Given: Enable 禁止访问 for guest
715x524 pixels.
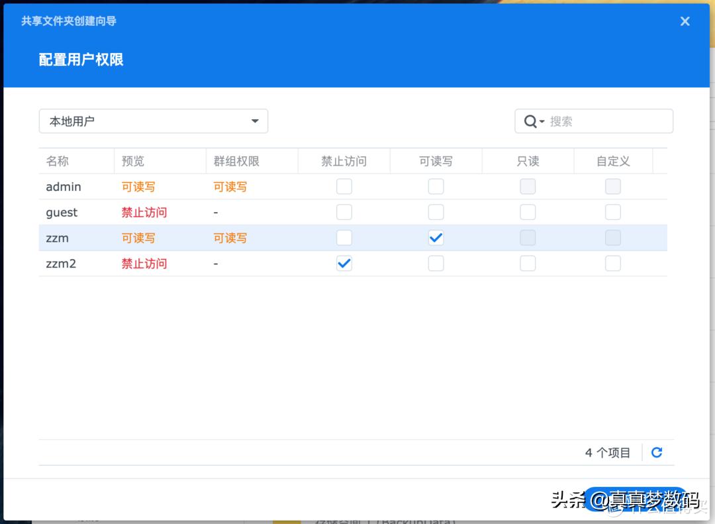Looking at the screenshot, I should (344, 212).
